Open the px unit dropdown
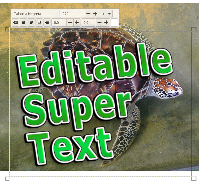The image size is (199, 188). (x=106, y=14)
